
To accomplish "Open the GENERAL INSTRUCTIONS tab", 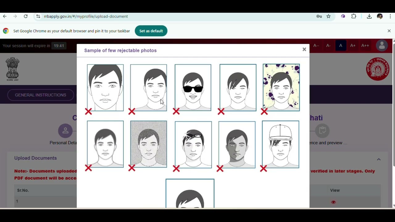I will 40,95.
